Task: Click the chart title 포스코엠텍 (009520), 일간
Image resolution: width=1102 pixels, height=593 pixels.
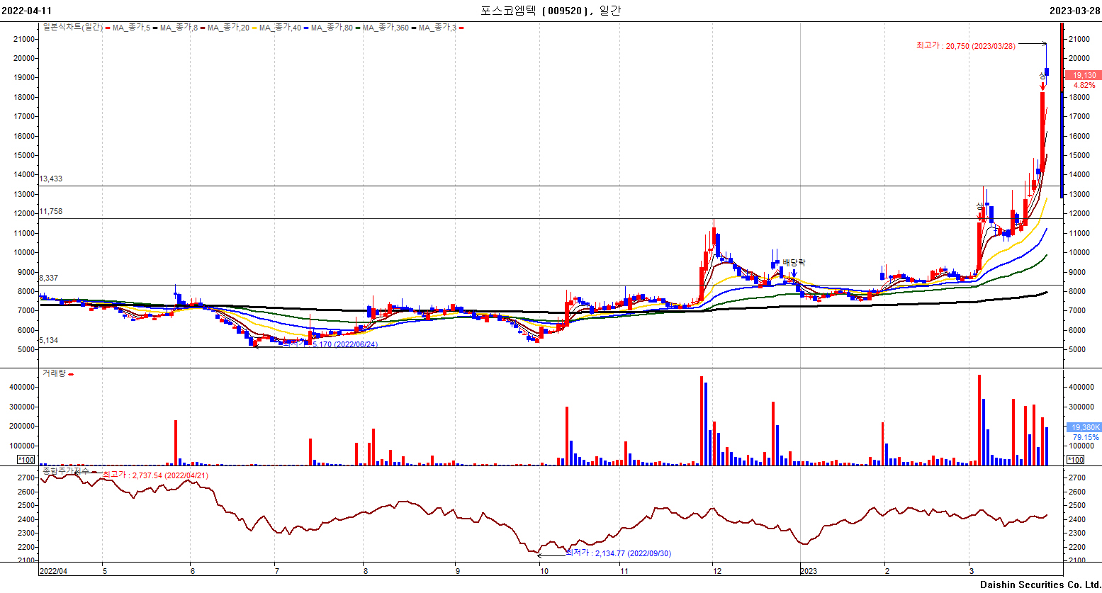Action: coord(551,10)
